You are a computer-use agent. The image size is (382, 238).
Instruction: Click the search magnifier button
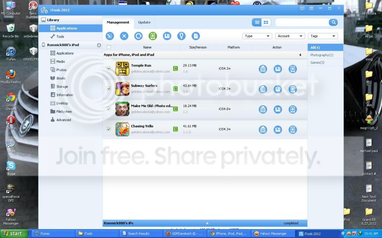coord(333,22)
